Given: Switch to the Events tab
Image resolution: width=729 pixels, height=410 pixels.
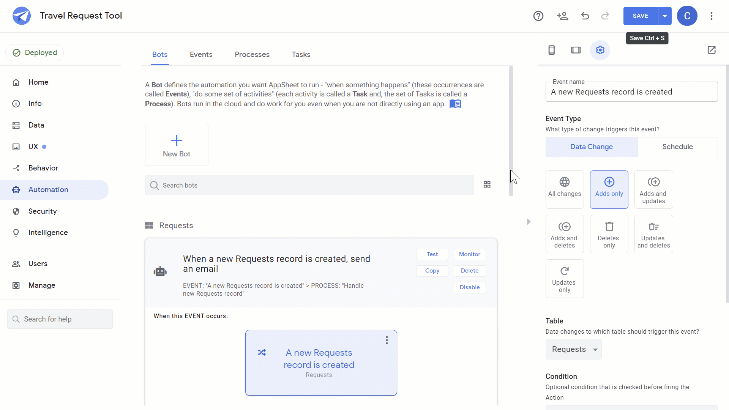Looking at the screenshot, I should pyautogui.click(x=201, y=54).
